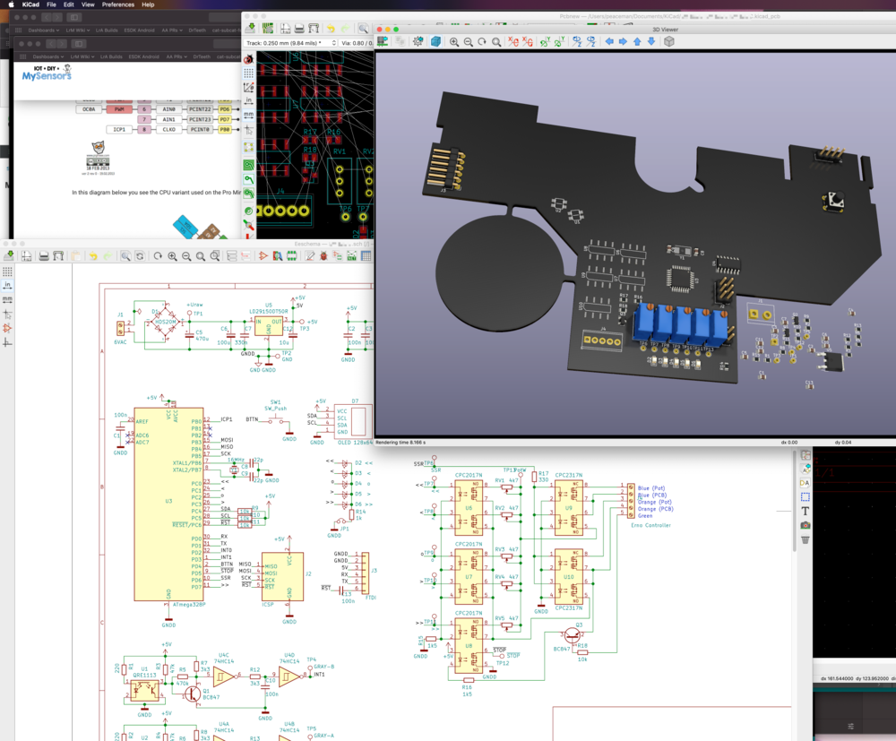The image size is (896, 741).
Task: Rotate the 3D view clockwise around X
Action: (513, 41)
